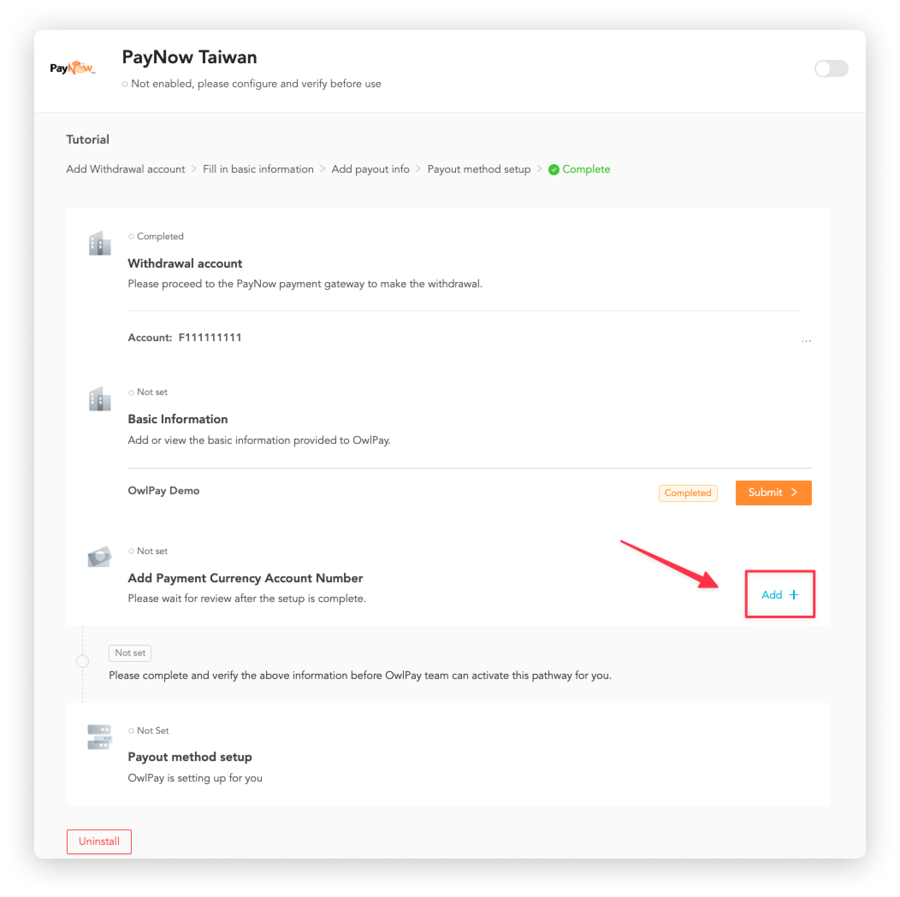
Task: Click the PayNow logo
Action: pos(73,68)
